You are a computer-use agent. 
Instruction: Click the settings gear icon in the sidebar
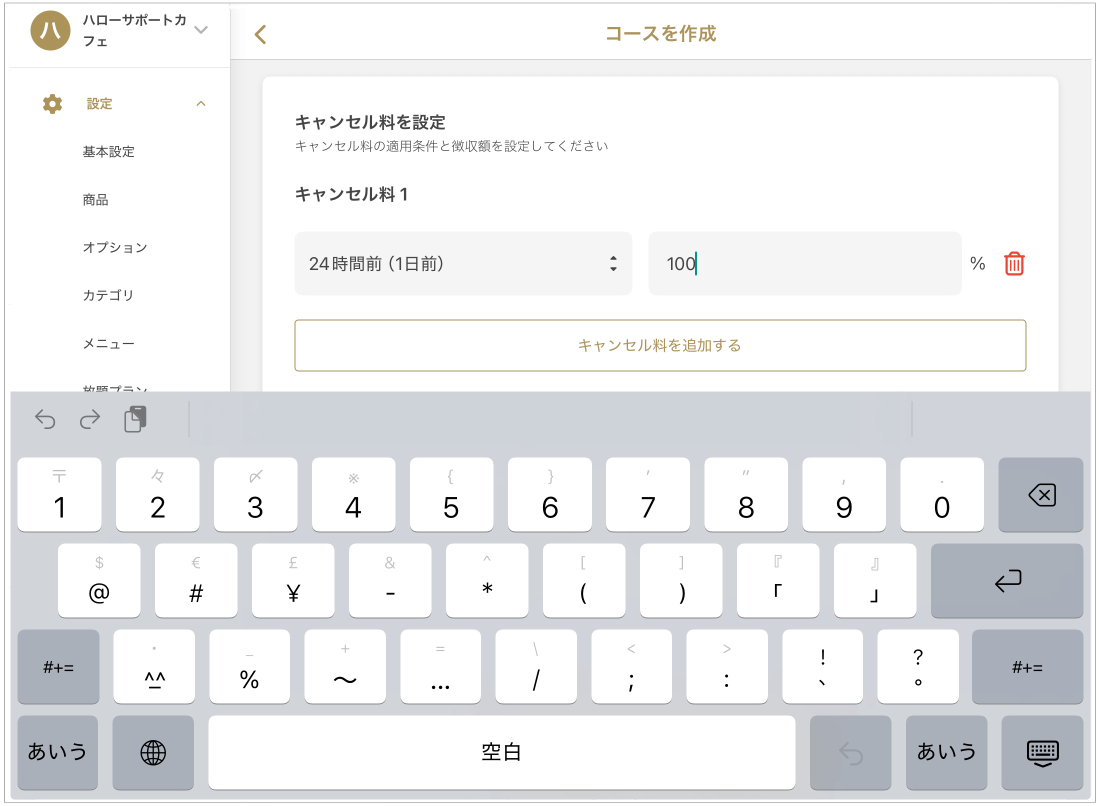52,104
